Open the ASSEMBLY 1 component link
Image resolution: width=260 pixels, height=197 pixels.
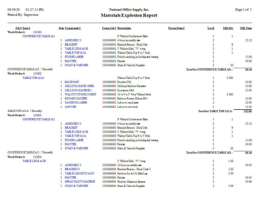[73, 165]
